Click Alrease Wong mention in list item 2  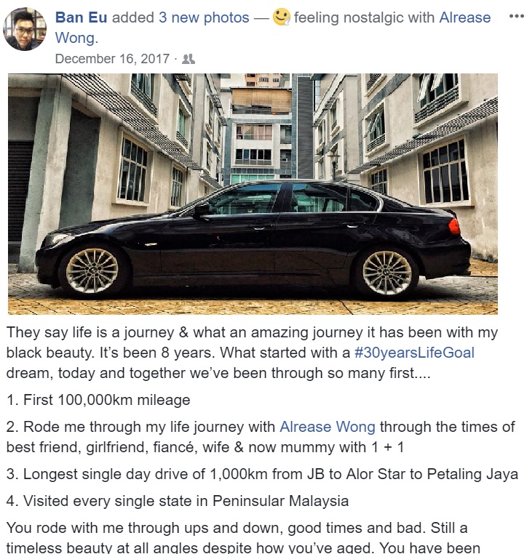coord(327,427)
